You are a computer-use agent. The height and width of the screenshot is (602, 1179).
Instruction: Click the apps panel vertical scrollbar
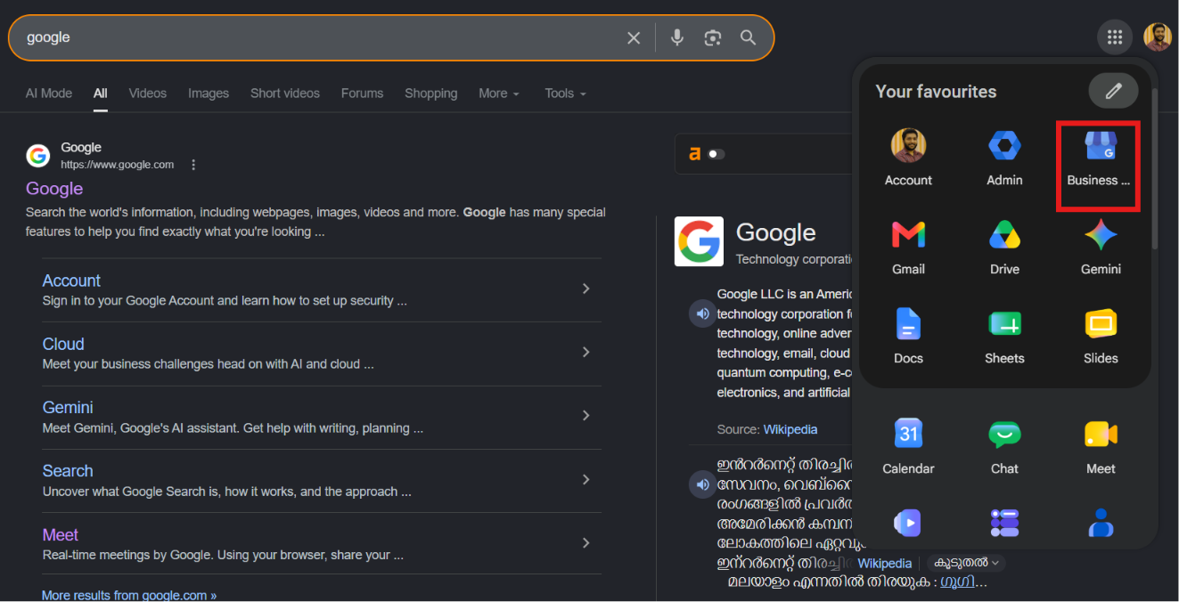pos(1155,169)
